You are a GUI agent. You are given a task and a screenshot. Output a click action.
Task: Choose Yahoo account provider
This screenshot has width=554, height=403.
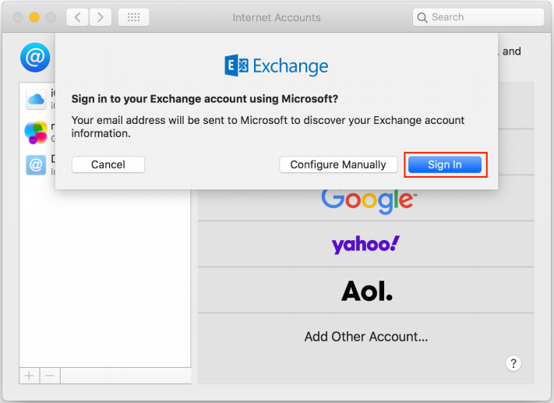point(366,244)
